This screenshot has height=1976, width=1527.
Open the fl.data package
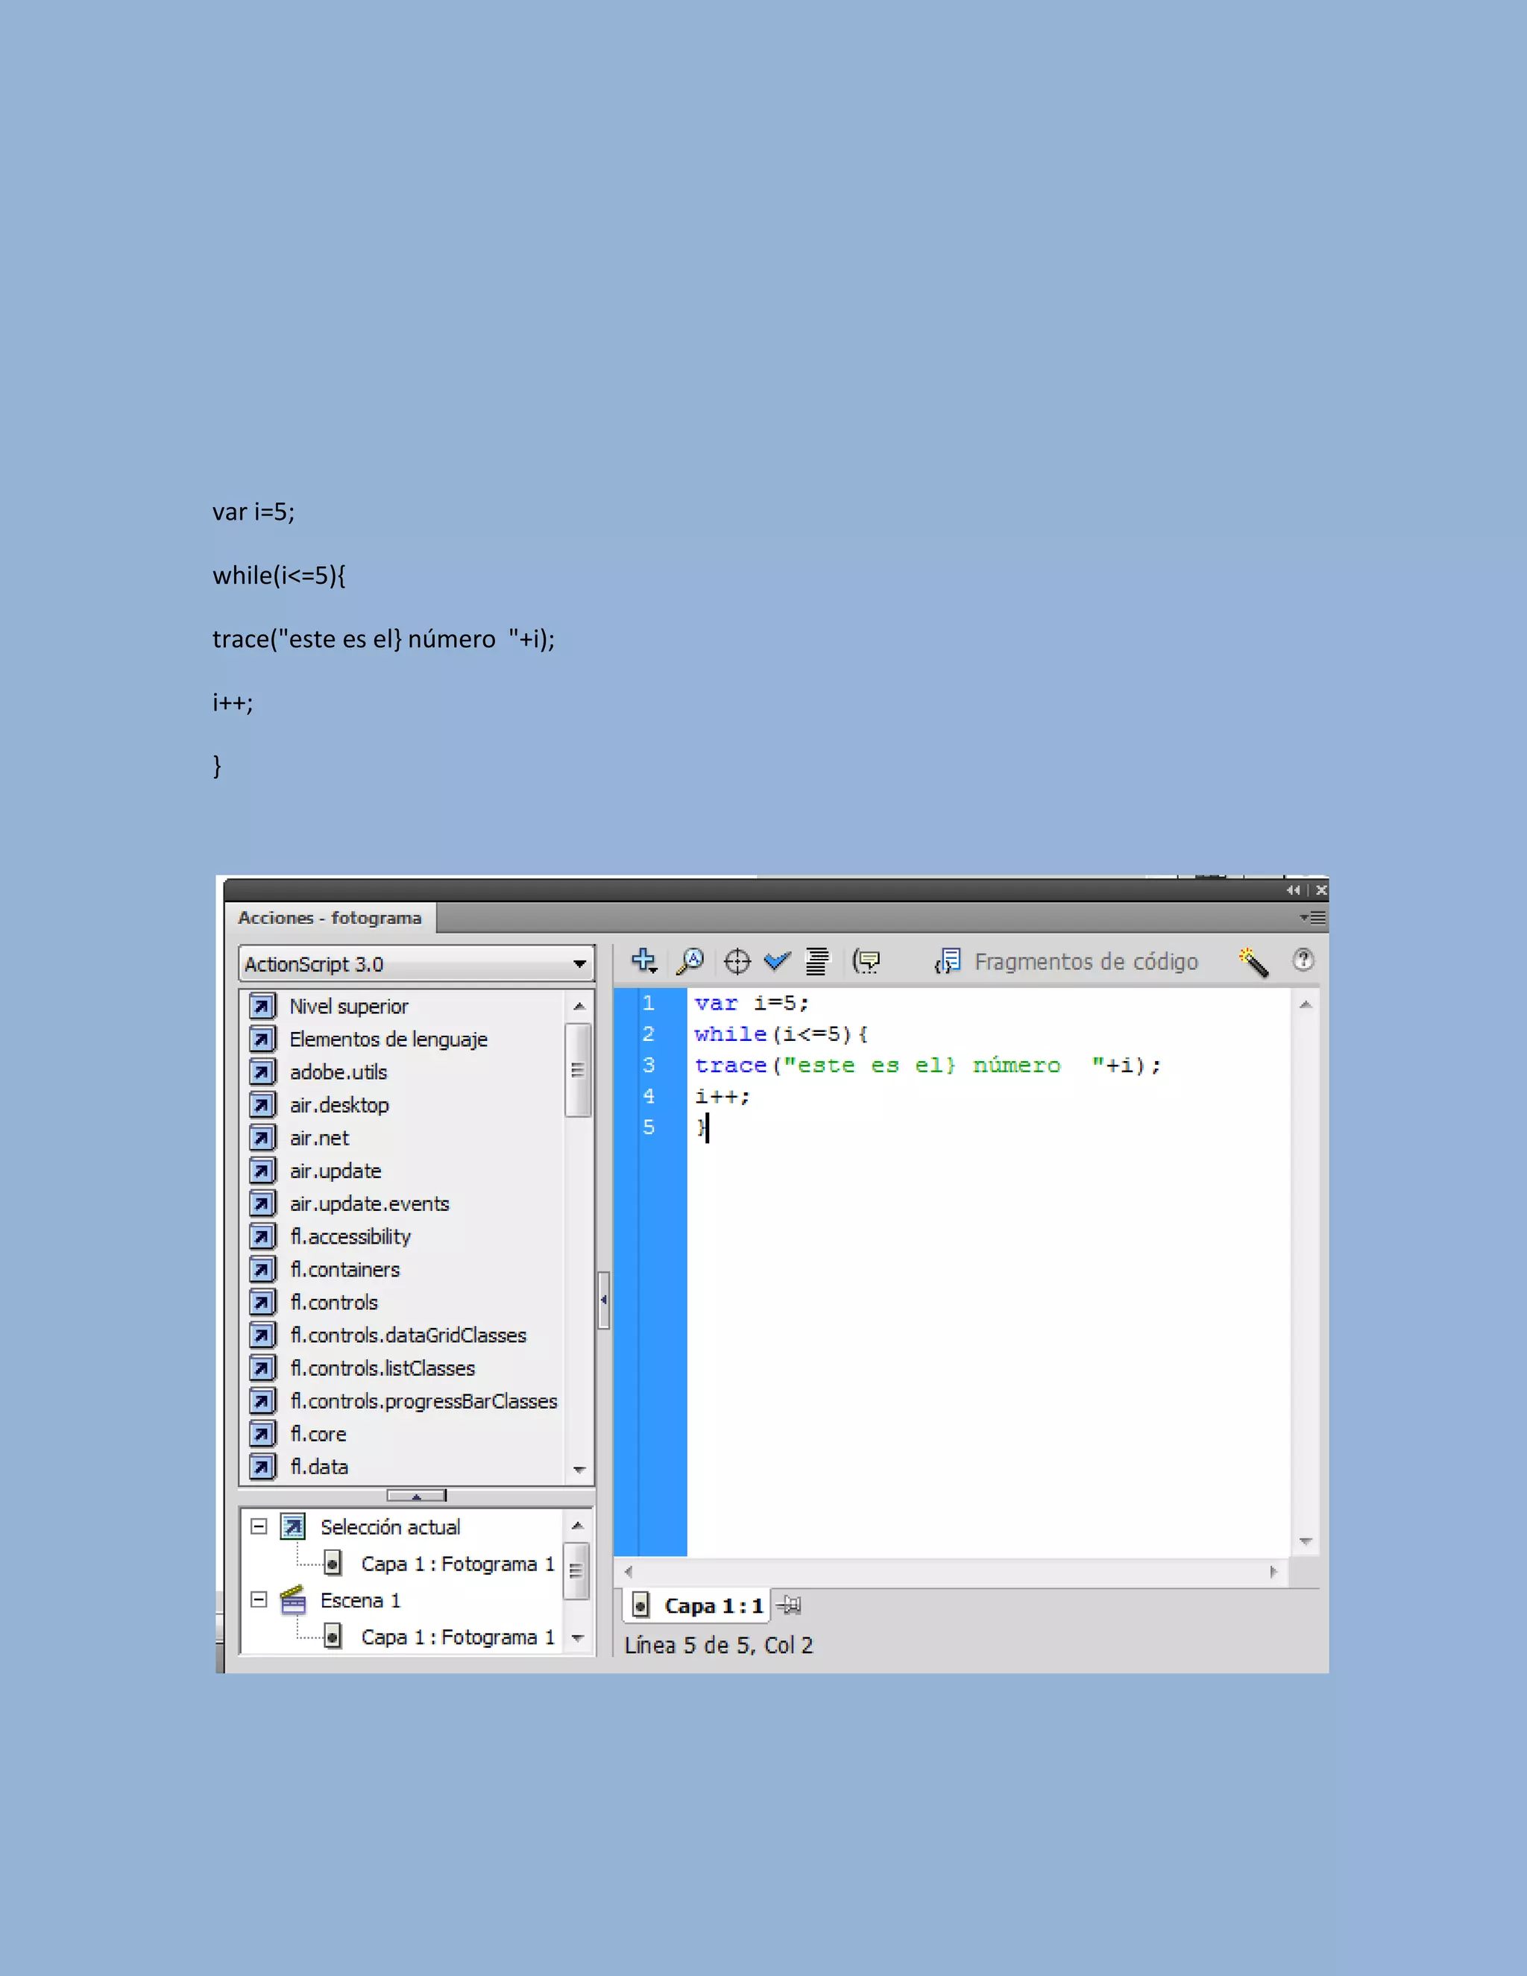tap(319, 1467)
